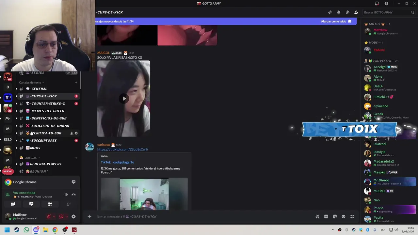Image resolution: width=418 pixels, height=235 pixels.
Task: Open the gift icon in message bar
Action: [x=317, y=216]
